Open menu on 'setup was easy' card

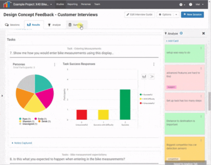(201, 48)
